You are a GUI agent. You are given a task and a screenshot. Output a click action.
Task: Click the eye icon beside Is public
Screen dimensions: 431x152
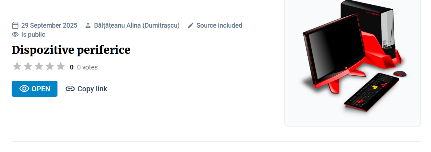[15, 35]
